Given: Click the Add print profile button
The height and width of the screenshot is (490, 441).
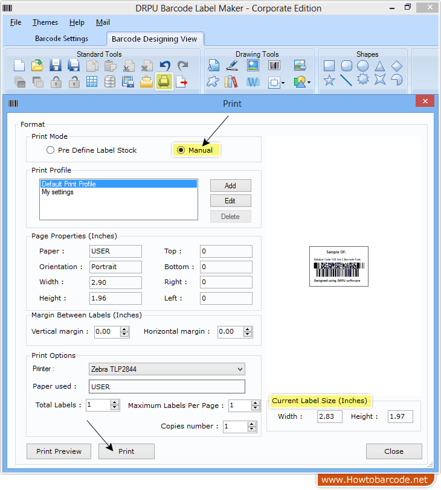Looking at the screenshot, I should (x=230, y=186).
